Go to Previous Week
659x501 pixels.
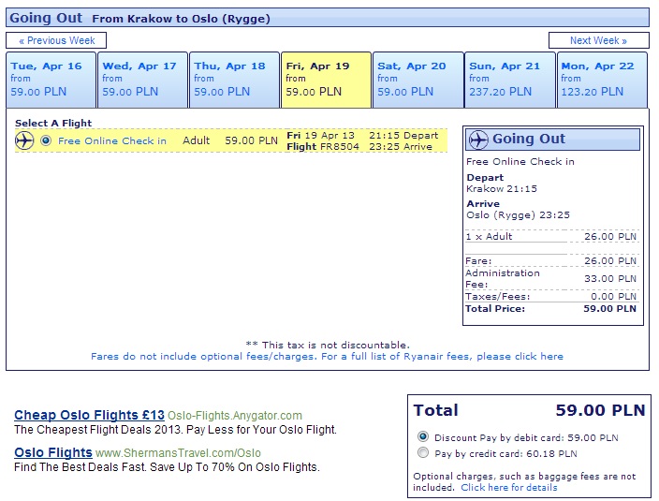coord(56,40)
